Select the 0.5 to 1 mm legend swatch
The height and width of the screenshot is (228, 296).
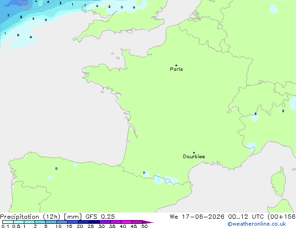click(x=19, y=222)
